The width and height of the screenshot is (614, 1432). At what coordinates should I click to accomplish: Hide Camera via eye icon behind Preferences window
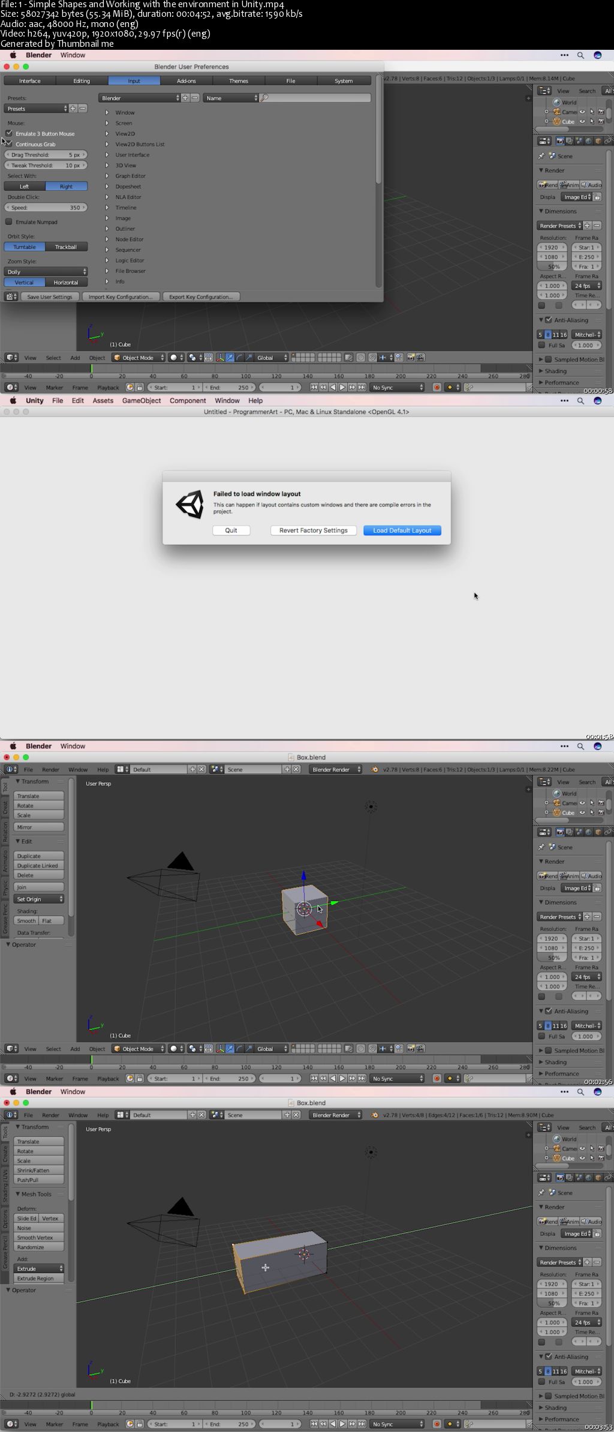click(x=582, y=112)
